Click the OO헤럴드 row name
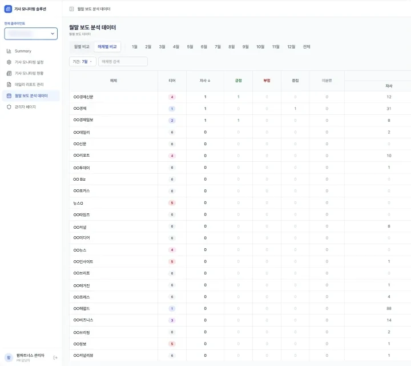 [82, 308]
